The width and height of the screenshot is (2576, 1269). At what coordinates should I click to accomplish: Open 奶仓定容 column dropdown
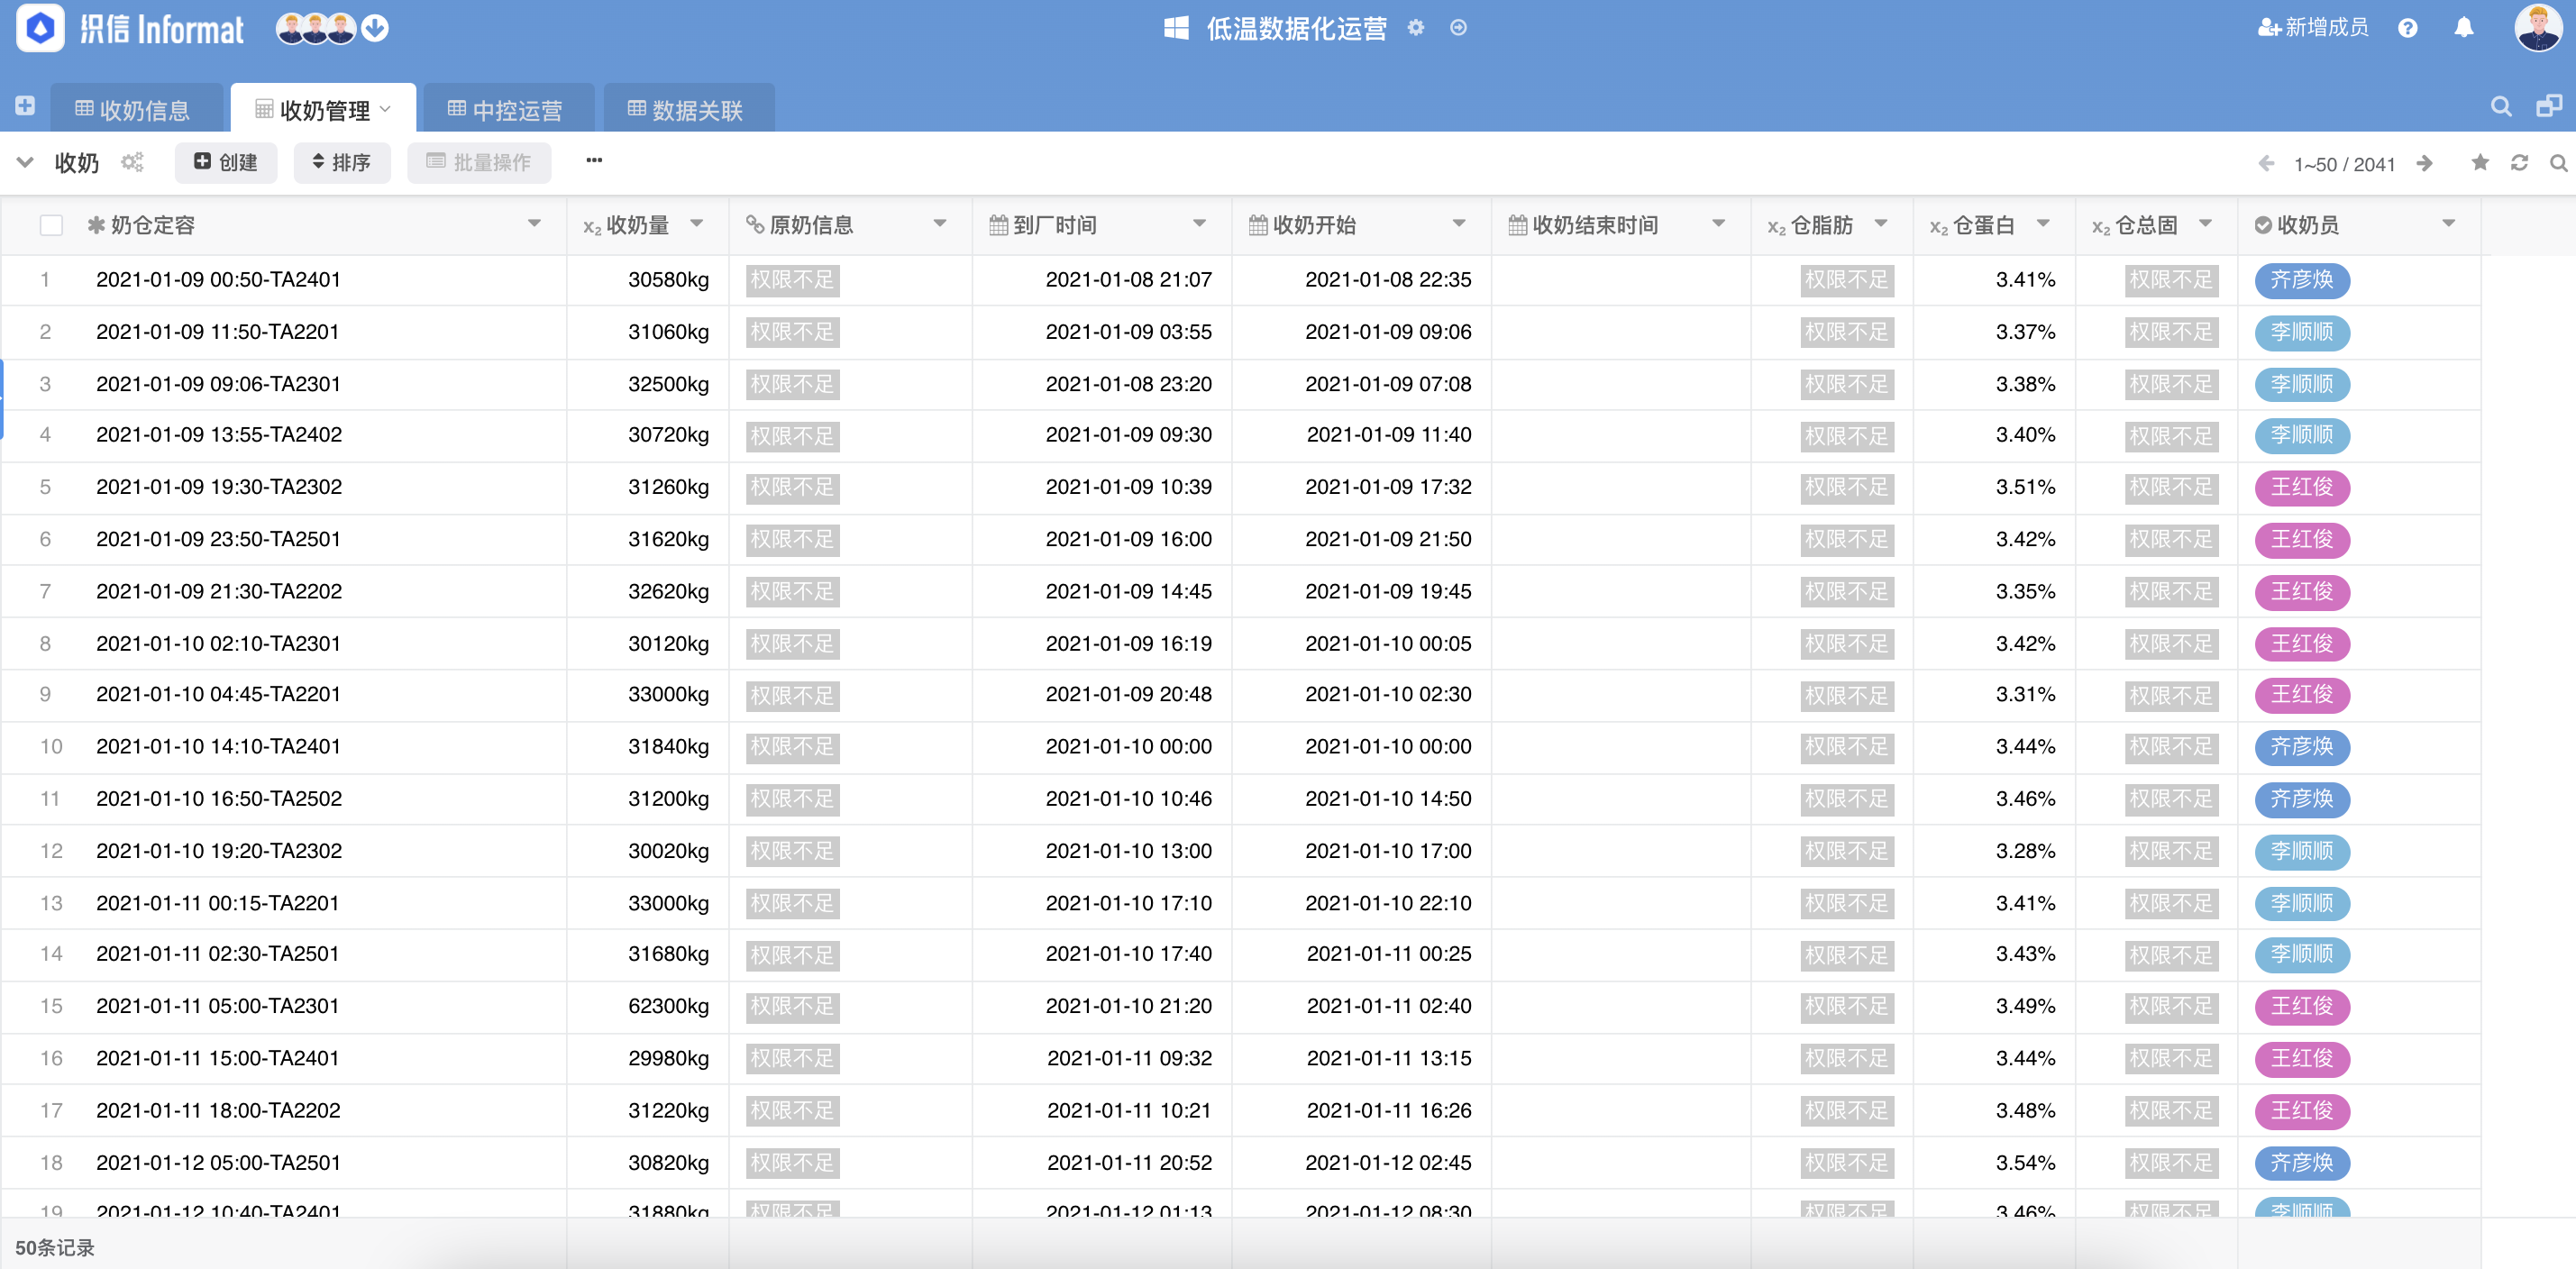tap(534, 224)
